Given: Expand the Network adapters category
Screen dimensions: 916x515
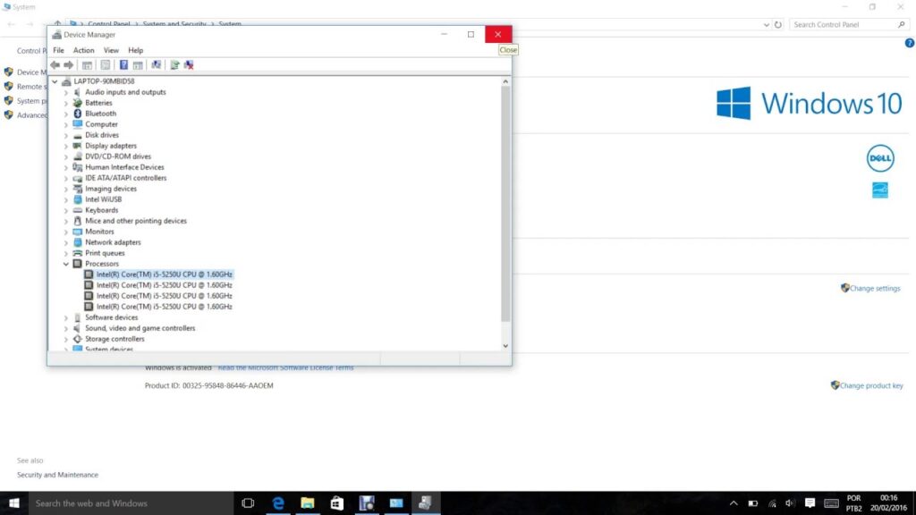Looking at the screenshot, I should tap(66, 242).
